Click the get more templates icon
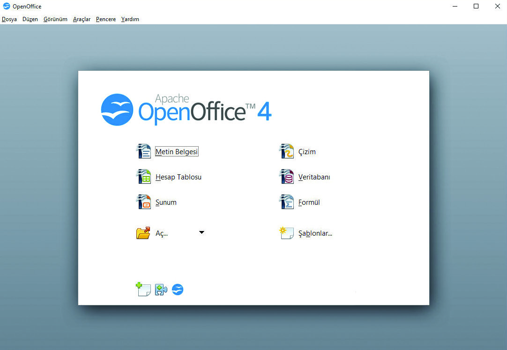Viewport: 507px width, 350px height. (x=143, y=290)
